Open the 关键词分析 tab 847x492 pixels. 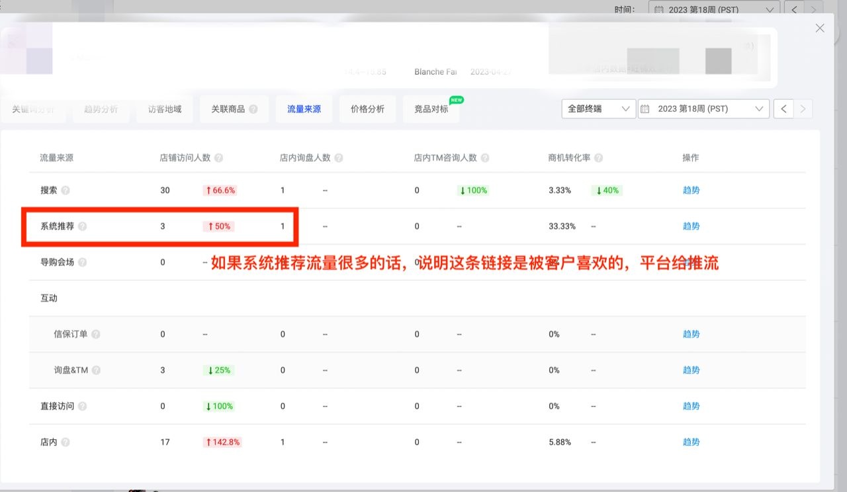point(33,109)
